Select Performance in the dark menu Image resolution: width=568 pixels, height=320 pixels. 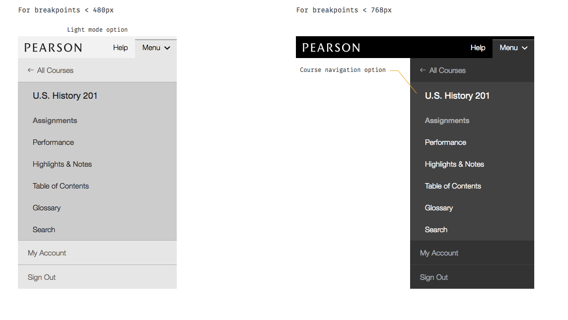point(445,142)
